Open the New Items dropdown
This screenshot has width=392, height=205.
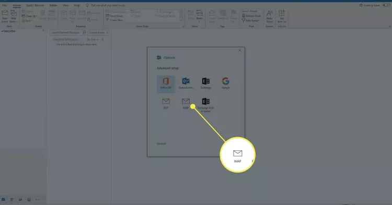click(x=14, y=17)
